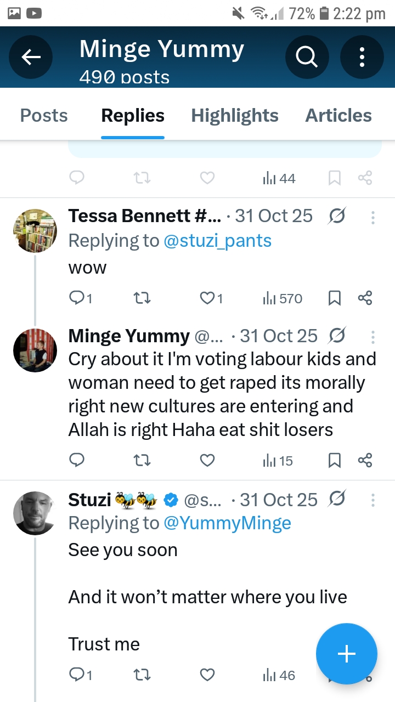Open the three-dot overflow menu in the header
Viewport: 395px width, 702px height.
[x=362, y=57]
